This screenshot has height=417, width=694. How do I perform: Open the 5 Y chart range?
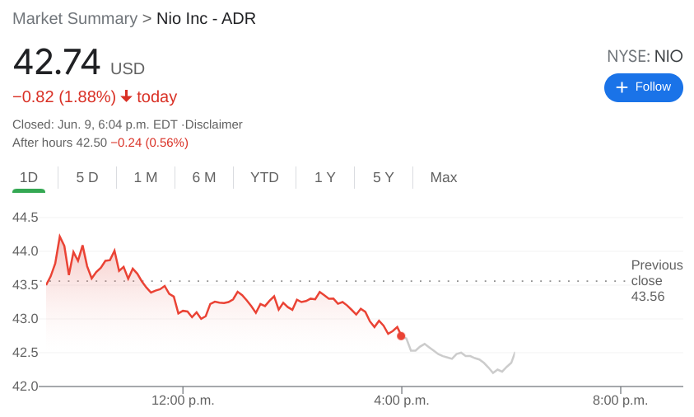point(384,178)
